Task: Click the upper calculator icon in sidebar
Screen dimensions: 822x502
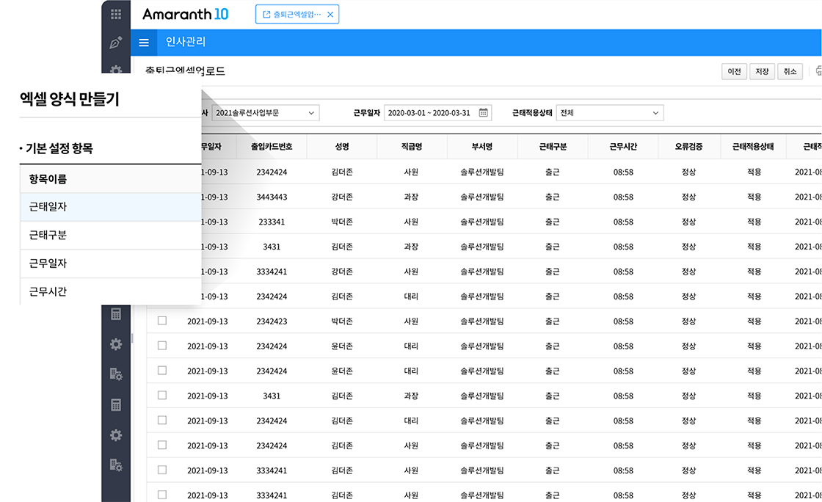Action: pos(116,314)
